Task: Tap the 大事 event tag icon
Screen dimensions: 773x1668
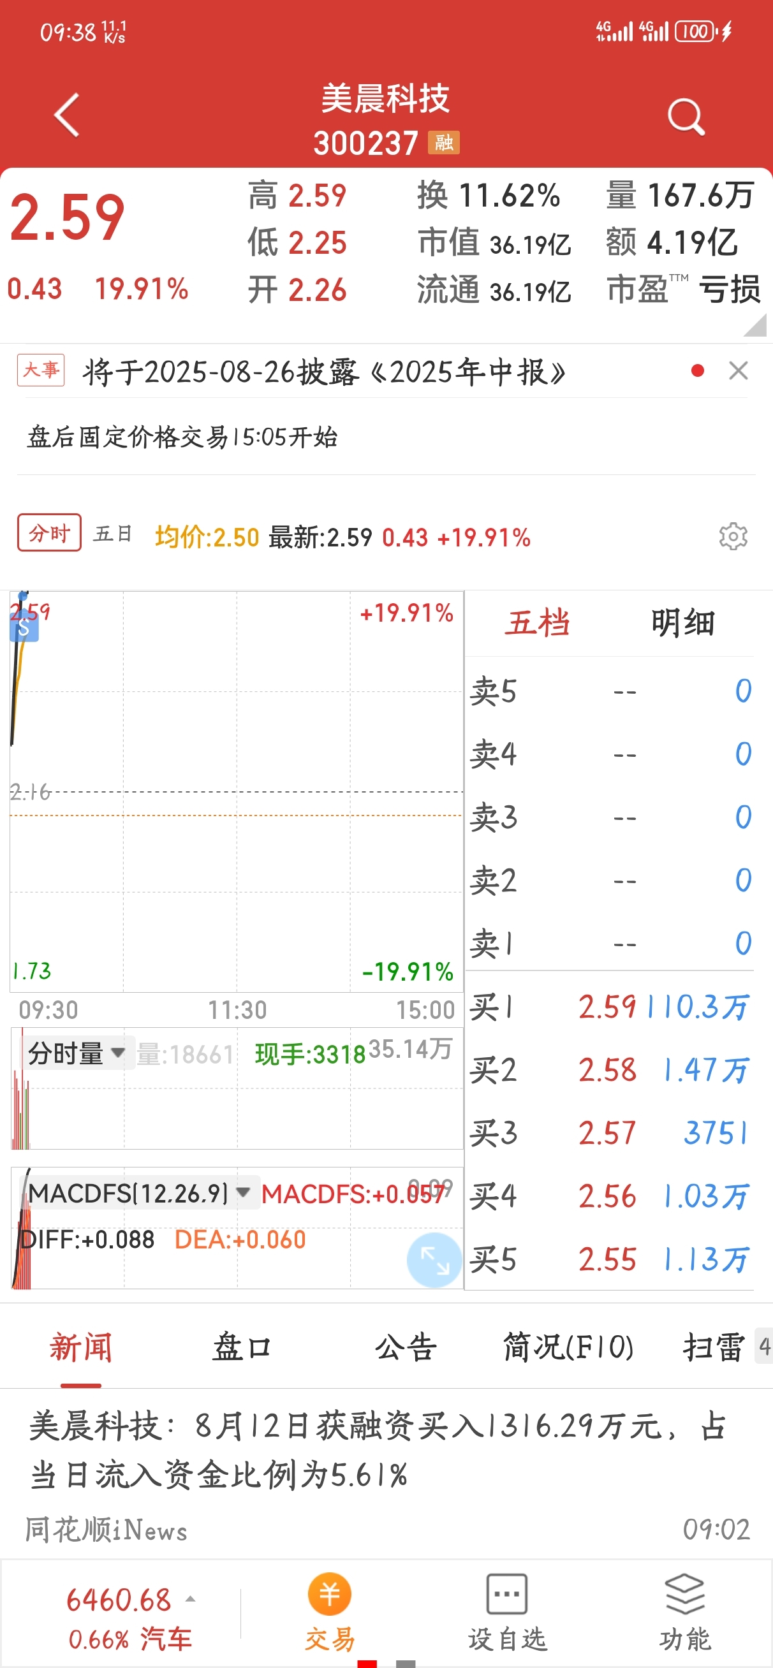Action: click(41, 370)
